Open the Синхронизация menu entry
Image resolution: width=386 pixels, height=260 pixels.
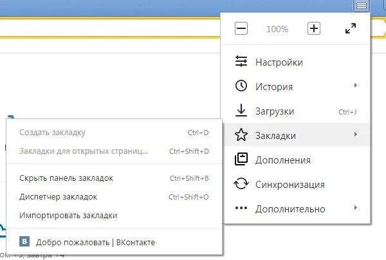coord(297,185)
